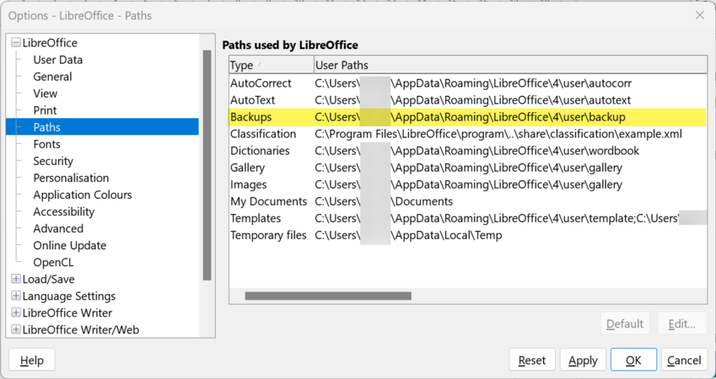Screen dimensions: 716x379
Task: Click the horizontal scrollbar of paths list
Action: (x=328, y=296)
